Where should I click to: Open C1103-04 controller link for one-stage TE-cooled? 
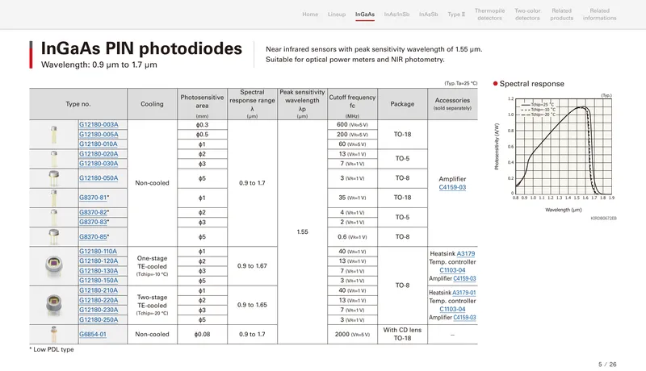[x=452, y=270]
